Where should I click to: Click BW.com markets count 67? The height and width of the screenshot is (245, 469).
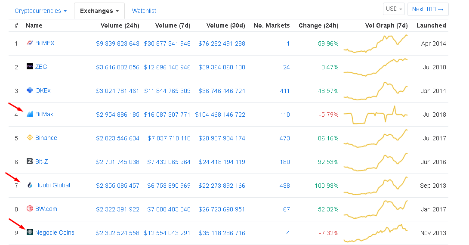pyautogui.click(x=287, y=209)
